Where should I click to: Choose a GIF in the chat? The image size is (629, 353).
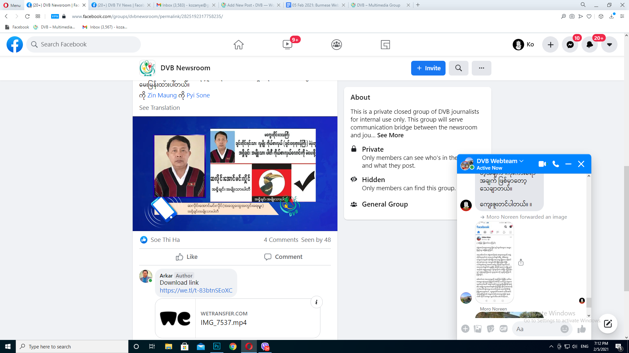[x=504, y=329]
